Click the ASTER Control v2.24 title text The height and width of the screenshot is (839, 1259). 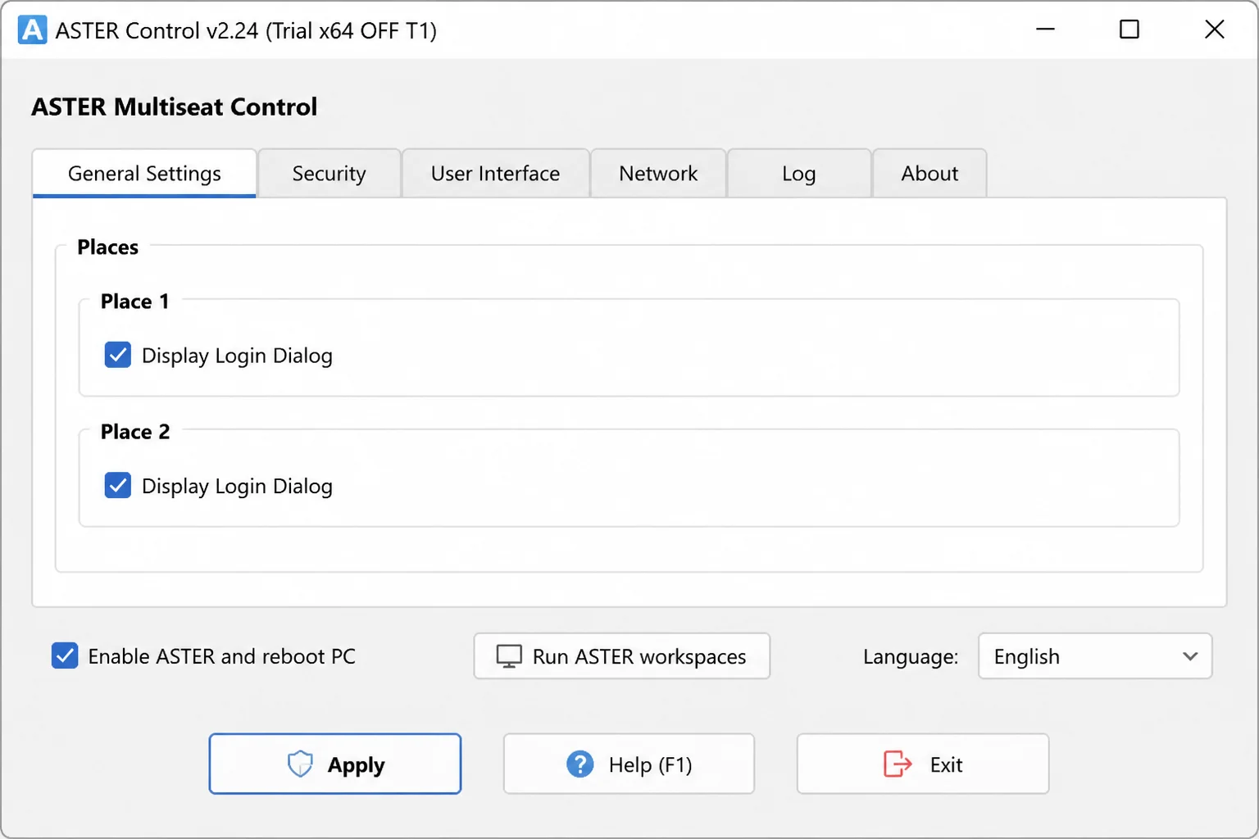point(246,31)
